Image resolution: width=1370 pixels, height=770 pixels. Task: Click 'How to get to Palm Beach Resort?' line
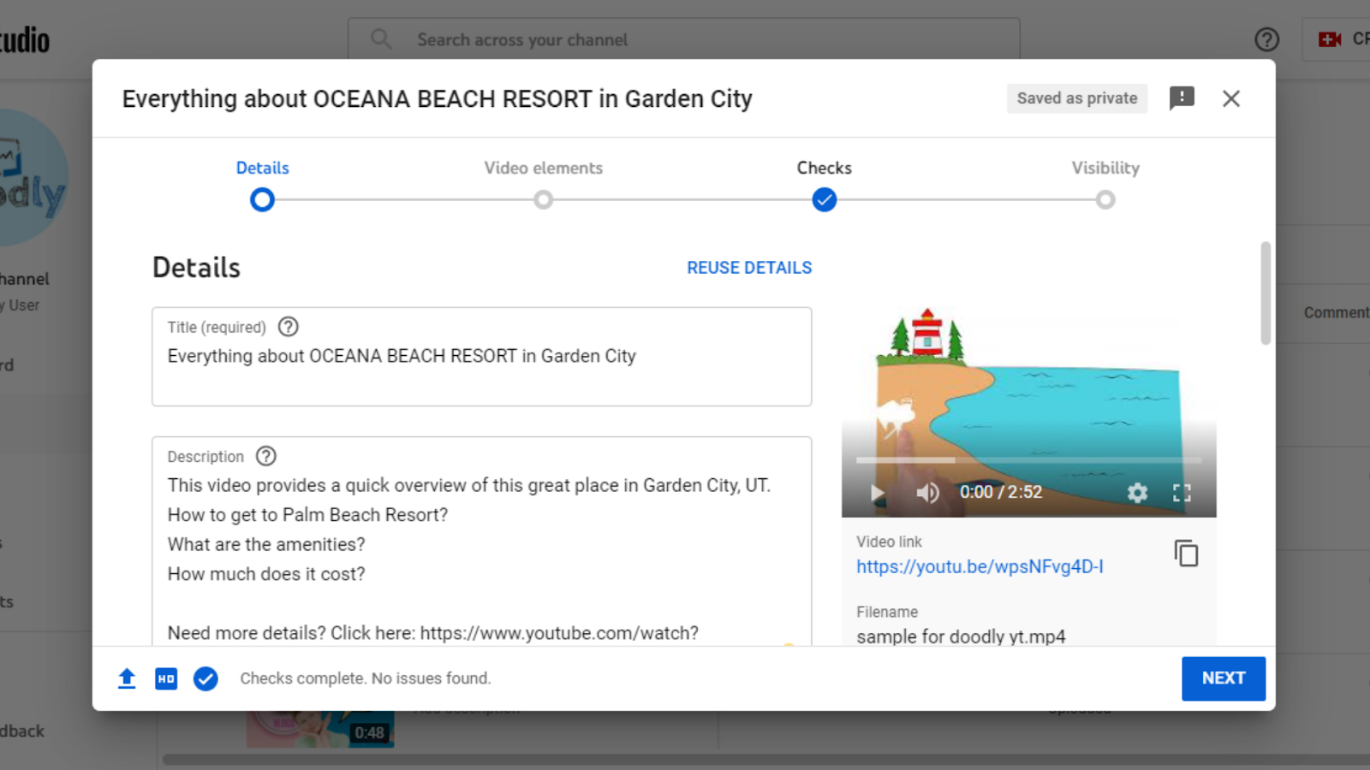click(x=307, y=515)
